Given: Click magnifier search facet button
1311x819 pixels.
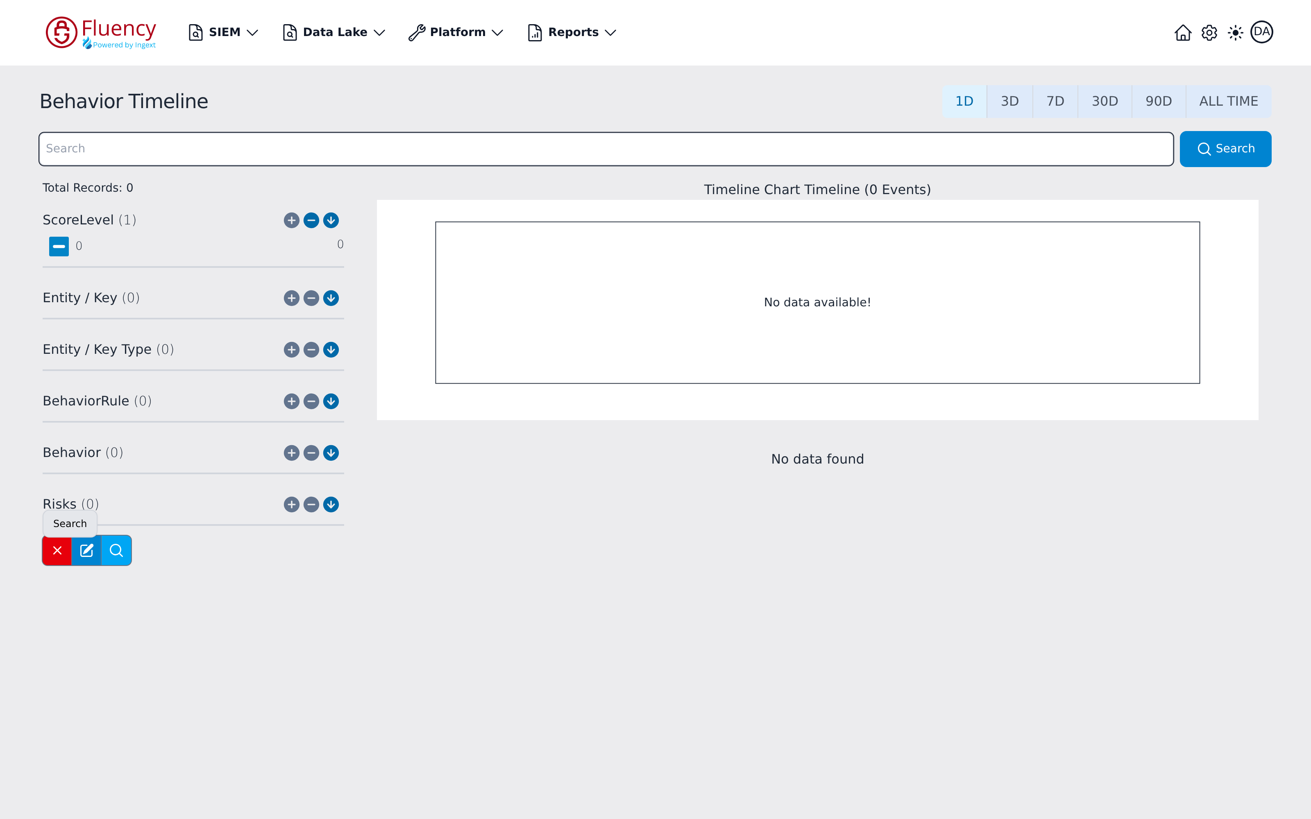Looking at the screenshot, I should (116, 550).
